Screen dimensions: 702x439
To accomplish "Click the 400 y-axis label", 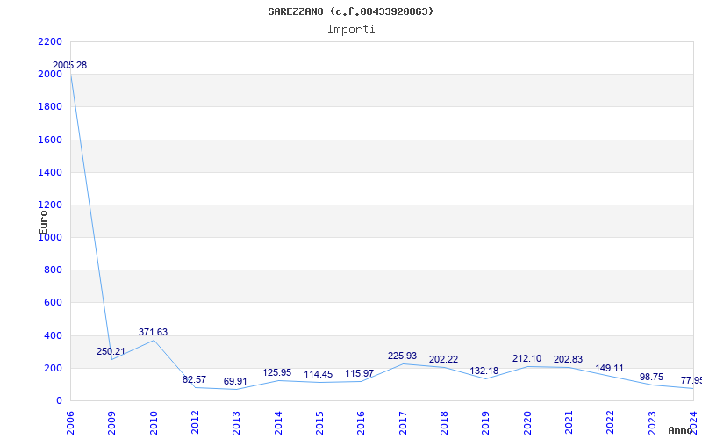I will tap(53, 335).
